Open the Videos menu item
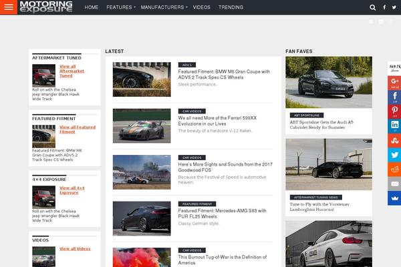 (202, 7)
